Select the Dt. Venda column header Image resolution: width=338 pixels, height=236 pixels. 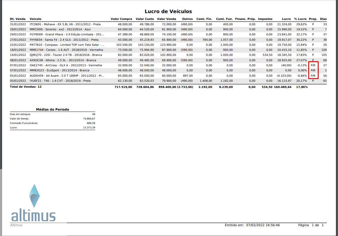pyautogui.click(x=18, y=19)
